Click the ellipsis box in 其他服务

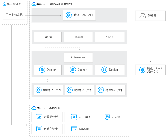(x=112, y=129)
